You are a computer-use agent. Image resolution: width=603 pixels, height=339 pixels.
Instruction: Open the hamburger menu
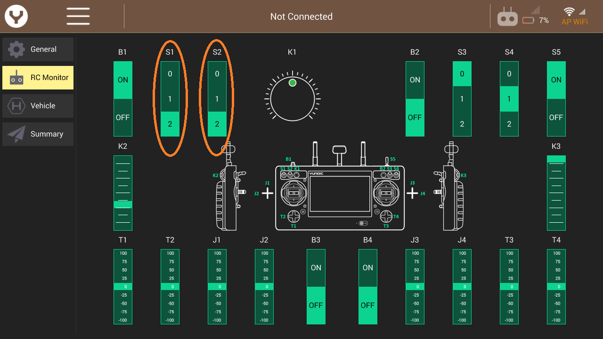(78, 16)
